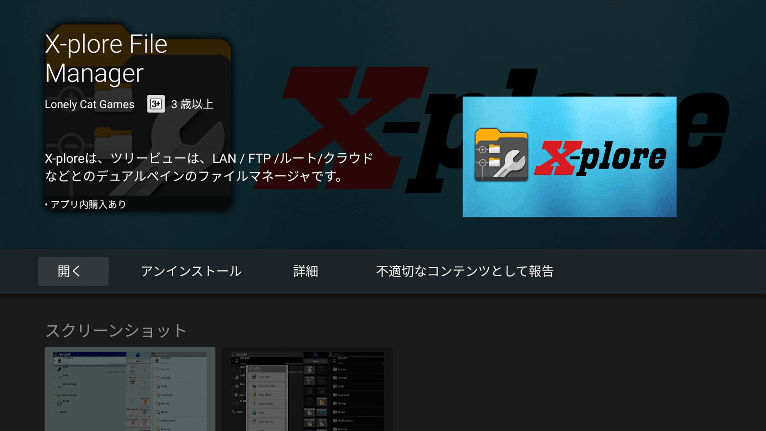Click the blue arrow icon in the light screenshot

click(x=138, y=355)
